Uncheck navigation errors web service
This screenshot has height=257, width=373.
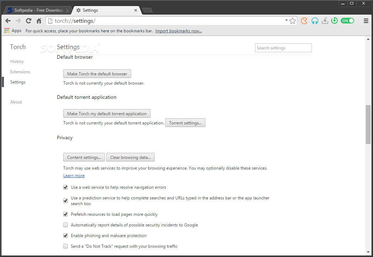pos(65,187)
